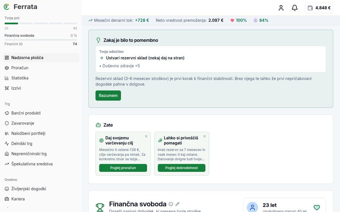Open Špekulativna sredstva
The width and height of the screenshot is (340, 212).
point(41,164)
